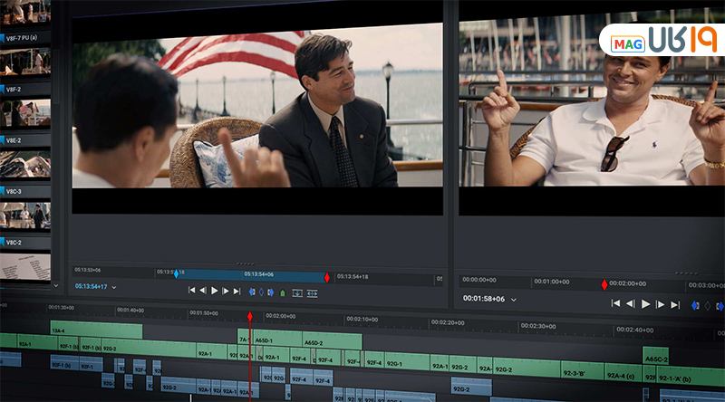Viewport: 725px width, 402px height.
Task: Click the red out marker on source scrub bar
Action: 327,277
